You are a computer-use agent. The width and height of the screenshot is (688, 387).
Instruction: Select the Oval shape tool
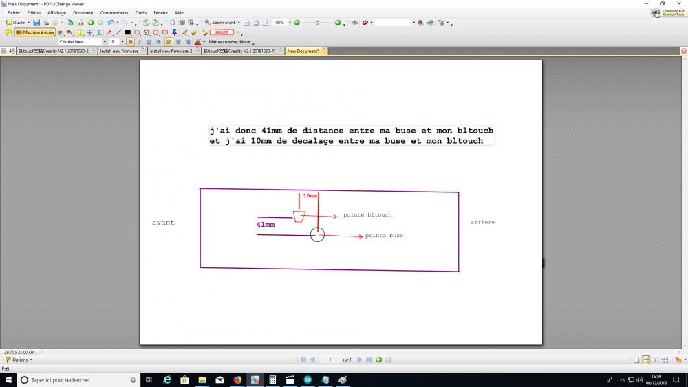point(138,32)
